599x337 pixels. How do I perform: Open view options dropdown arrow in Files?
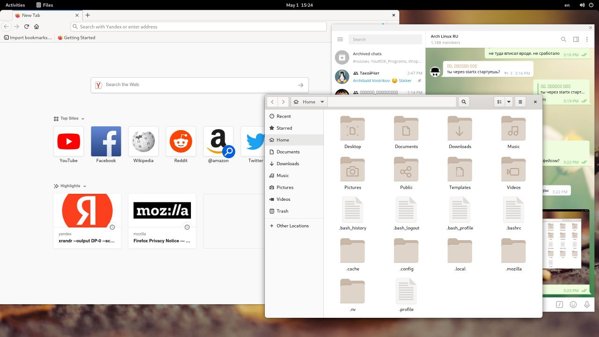pos(509,102)
